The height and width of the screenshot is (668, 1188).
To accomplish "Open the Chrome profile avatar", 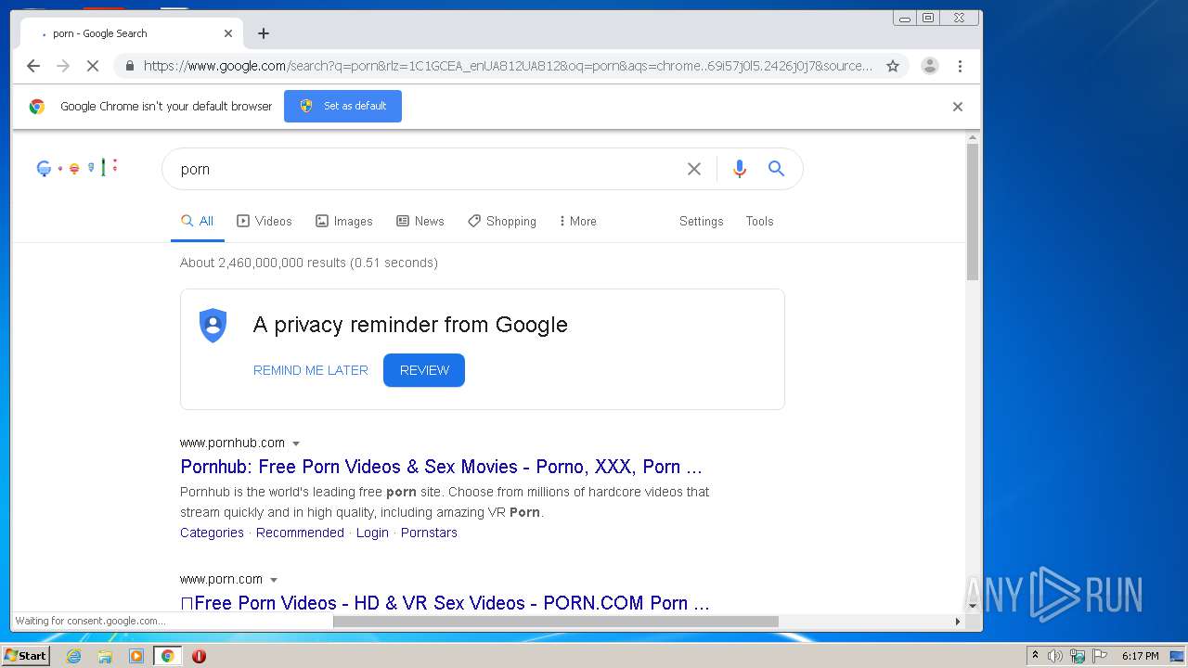I will tap(929, 66).
